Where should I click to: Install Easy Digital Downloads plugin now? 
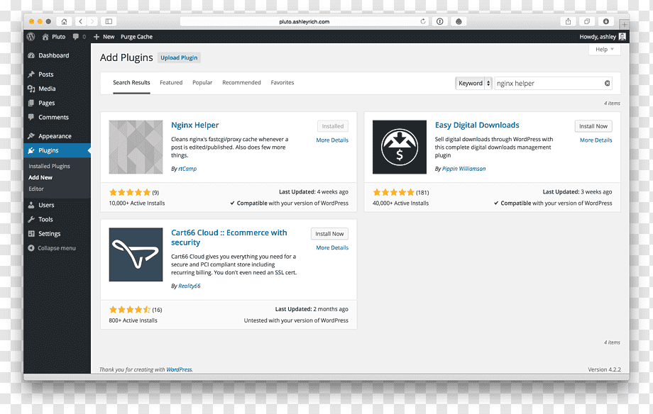click(x=593, y=126)
